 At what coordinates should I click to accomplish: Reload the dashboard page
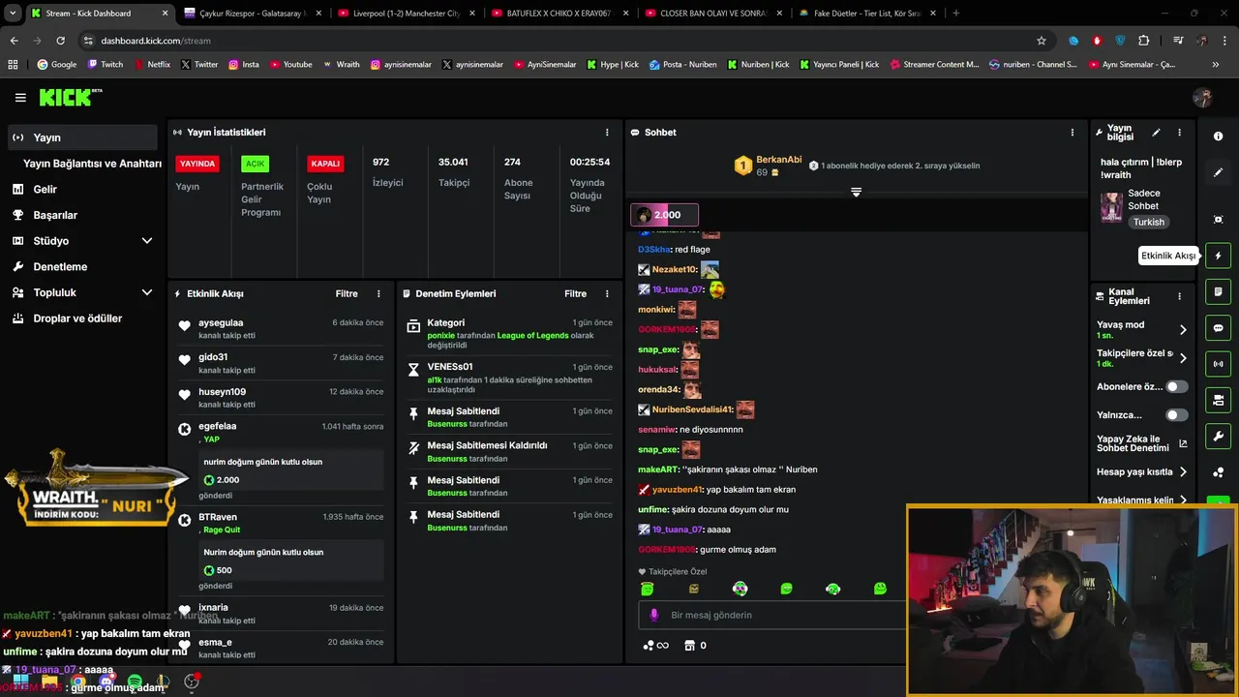coord(60,41)
